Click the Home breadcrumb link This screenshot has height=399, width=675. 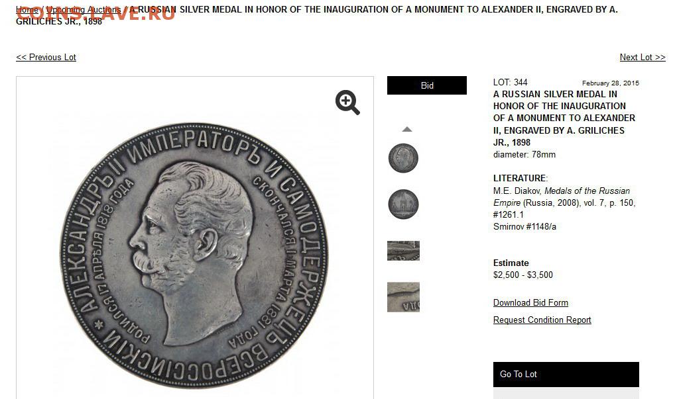[x=27, y=9]
